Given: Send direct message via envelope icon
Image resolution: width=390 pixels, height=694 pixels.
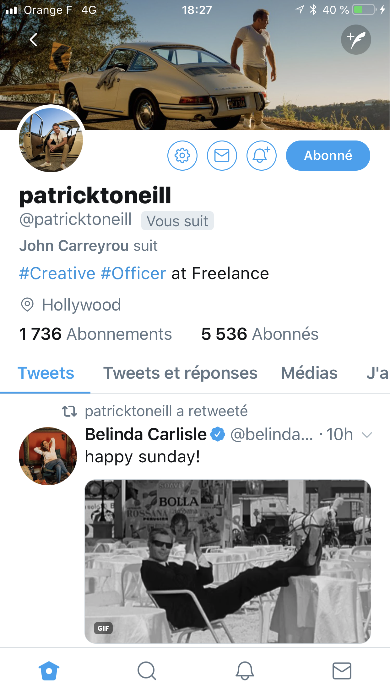Looking at the screenshot, I should [222, 156].
